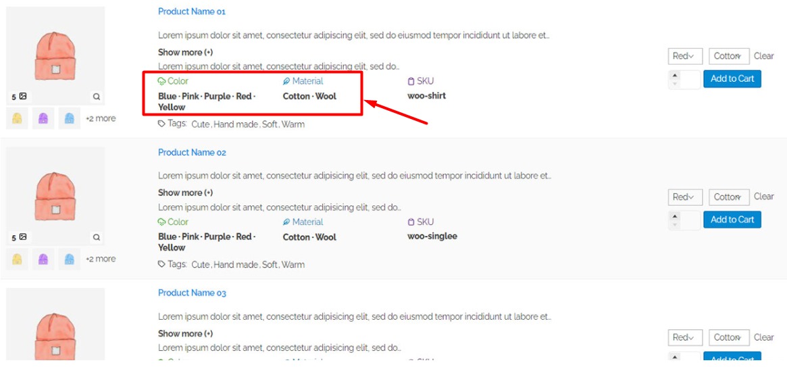Image resolution: width=787 pixels, height=367 pixels.
Task: Decrease quantity for Product 02 with down arrow
Action: click(674, 224)
